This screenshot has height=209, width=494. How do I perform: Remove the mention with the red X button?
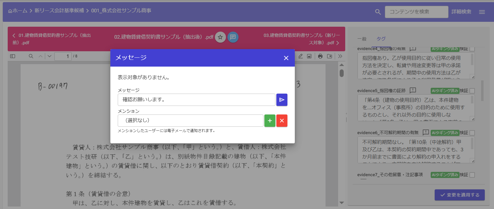(282, 121)
